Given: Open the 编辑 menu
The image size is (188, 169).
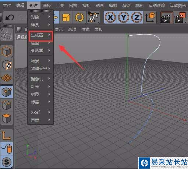Looking at the screenshot, I should [20, 6].
